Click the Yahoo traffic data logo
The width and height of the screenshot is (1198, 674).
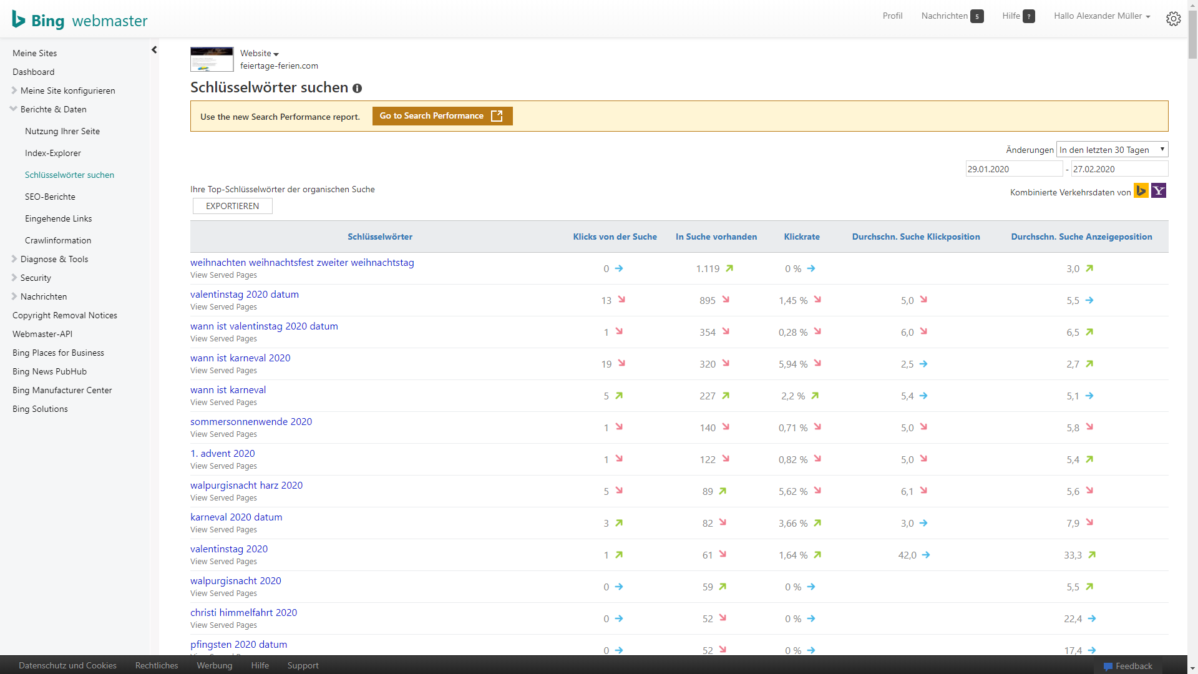[x=1159, y=191]
